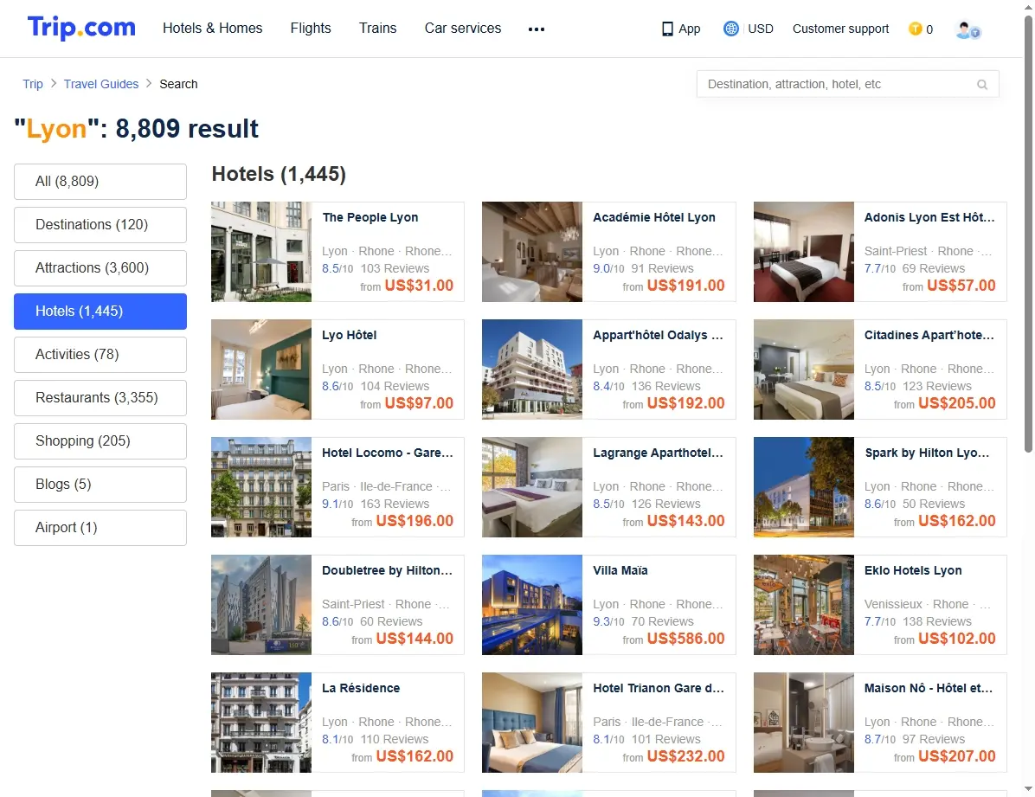Open Citadines Apart'hotel photo
The height and width of the screenshot is (797, 1035).
click(x=804, y=370)
